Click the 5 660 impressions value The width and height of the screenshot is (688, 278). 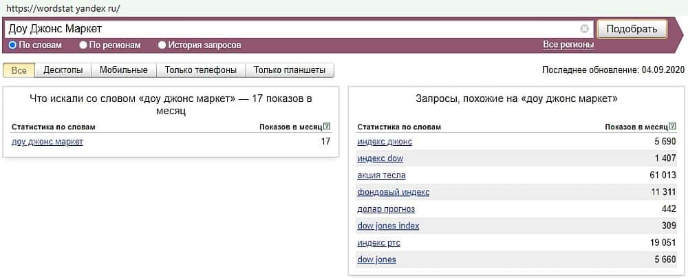(x=665, y=259)
